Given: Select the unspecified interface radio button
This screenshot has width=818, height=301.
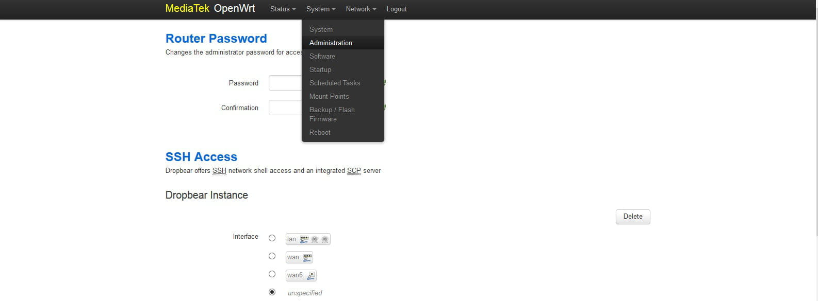Looking at the screenshot, I should [x=272, y=292].
